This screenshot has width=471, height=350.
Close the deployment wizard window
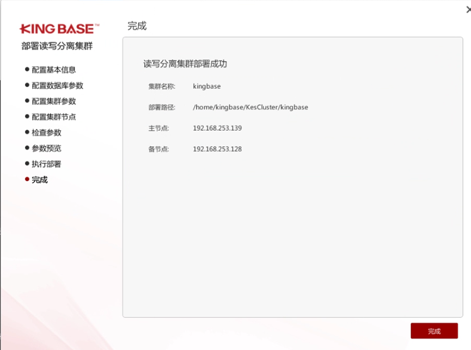(x=468, y=9)
